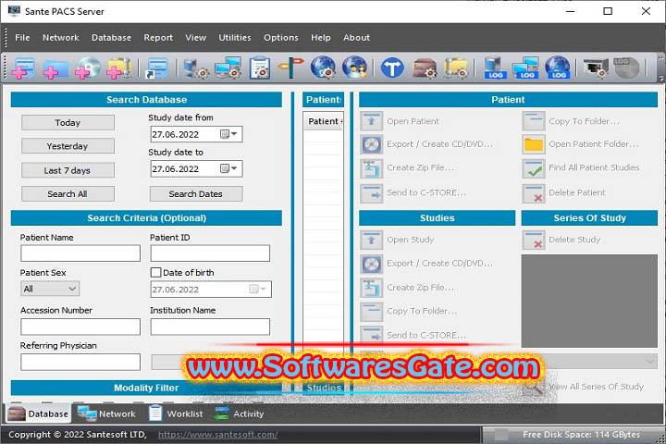This screenshot has height=444, width=666.
Task: Open database settings toolbar icon
Action: click(195, 68)
